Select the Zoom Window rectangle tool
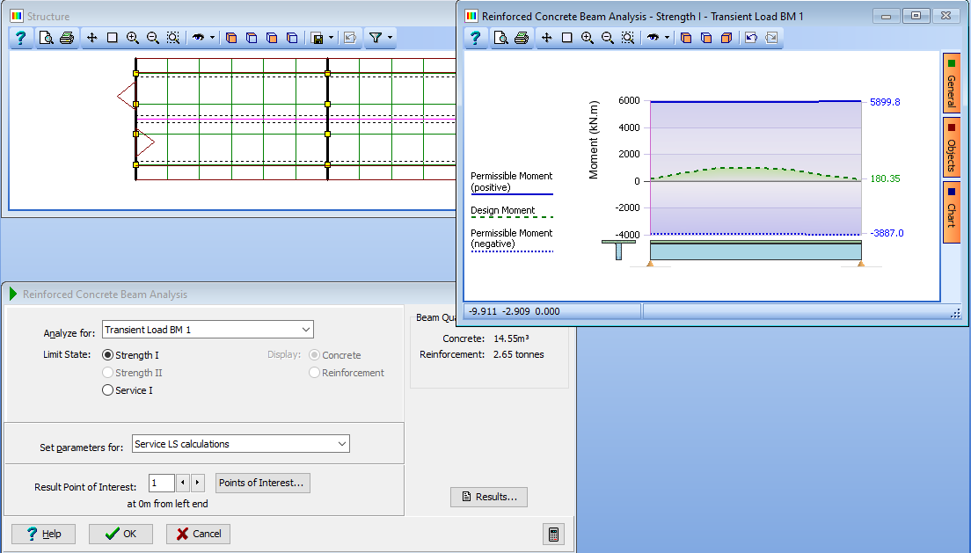Viewport: 971px width, 553px height. tap(113, 38)
